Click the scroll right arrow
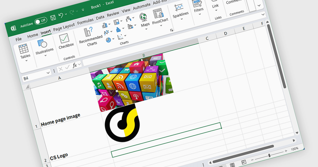The width and height of the screenshot is (318, 167). point(293,140)
